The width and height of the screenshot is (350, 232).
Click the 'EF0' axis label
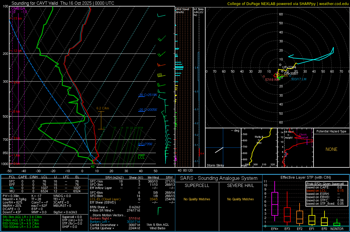(324, 229)
